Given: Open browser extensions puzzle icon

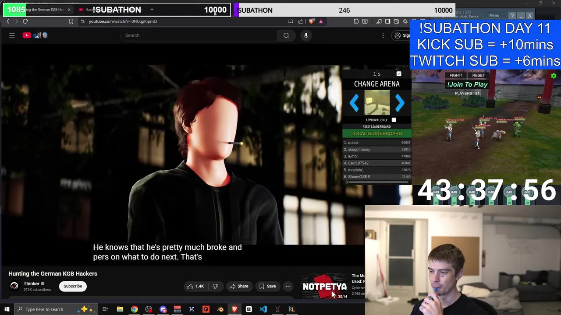Looking at the screenshot, I should 356,21.
